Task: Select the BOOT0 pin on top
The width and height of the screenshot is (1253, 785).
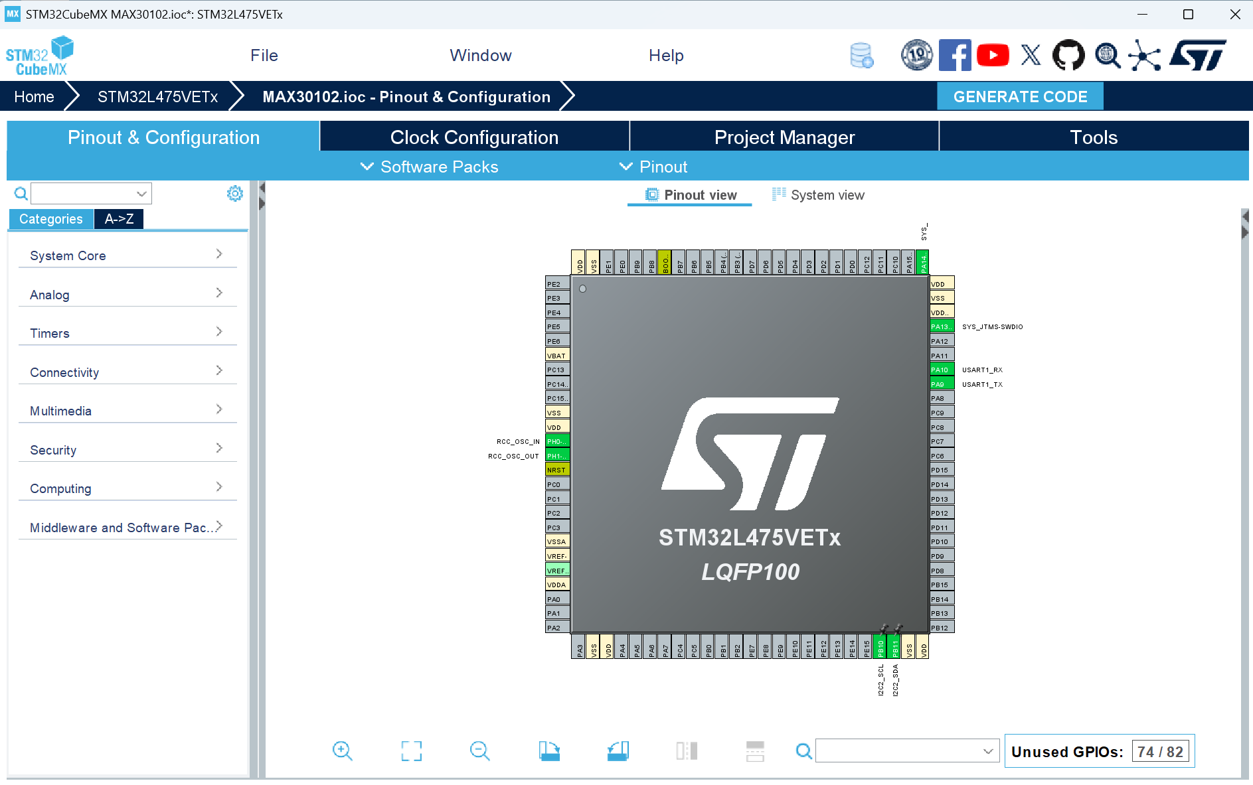Action: tap(665, 262)
